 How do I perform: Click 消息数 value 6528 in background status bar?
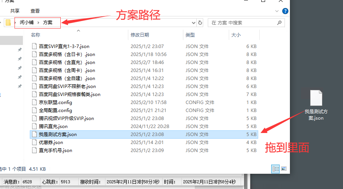[x=28, y=182]
